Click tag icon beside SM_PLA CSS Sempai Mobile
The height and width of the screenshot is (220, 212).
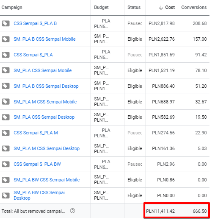coord(6,70)
